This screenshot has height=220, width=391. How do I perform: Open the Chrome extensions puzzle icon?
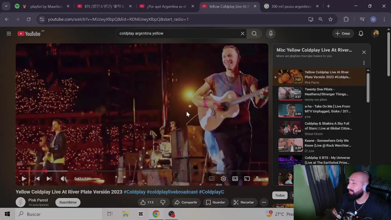pos(346,19)
